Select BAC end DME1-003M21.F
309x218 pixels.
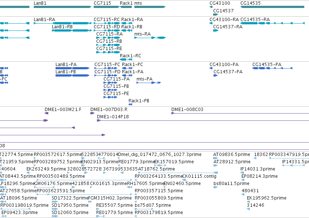point(46,113)
